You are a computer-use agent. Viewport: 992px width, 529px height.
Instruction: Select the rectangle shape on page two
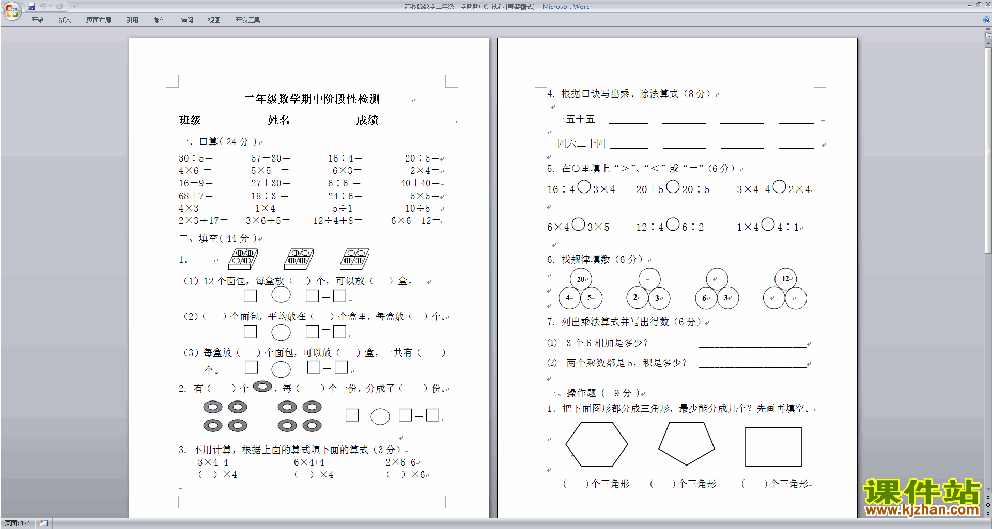click(x=773, y=447)
